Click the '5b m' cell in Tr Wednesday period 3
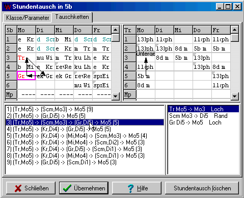The image size is (244, 198). coord(183,58)
